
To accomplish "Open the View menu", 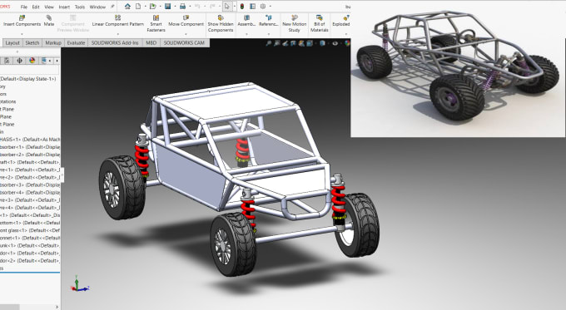I will (x=49, y=7).
